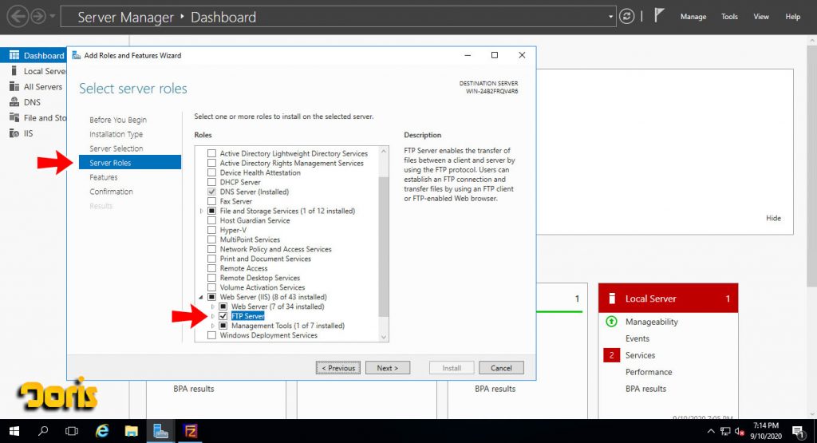Screen dimensions: 817x443
Task: Enable the Device Health Attestation role
Action: click(x=211, y=172)
